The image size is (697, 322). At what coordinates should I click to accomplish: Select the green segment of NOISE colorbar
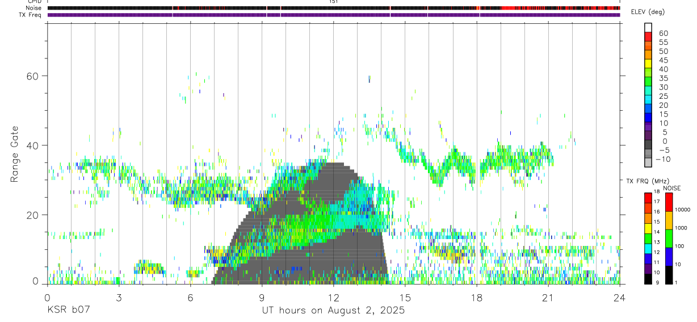[669, 239]
